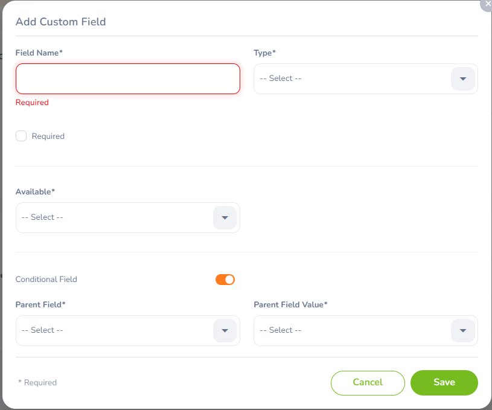
Task: Click the Available dropdown arrow icon
Action: pos(225,218)
